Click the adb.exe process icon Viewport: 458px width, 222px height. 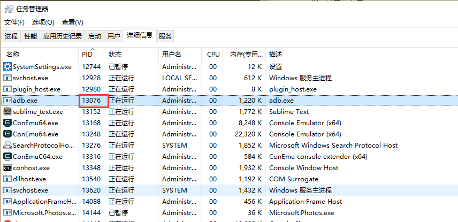tap(7, 100)
